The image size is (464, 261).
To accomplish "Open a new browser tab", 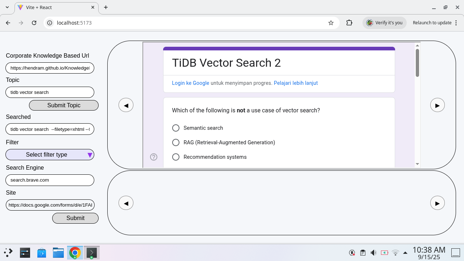I will (106, 7).
